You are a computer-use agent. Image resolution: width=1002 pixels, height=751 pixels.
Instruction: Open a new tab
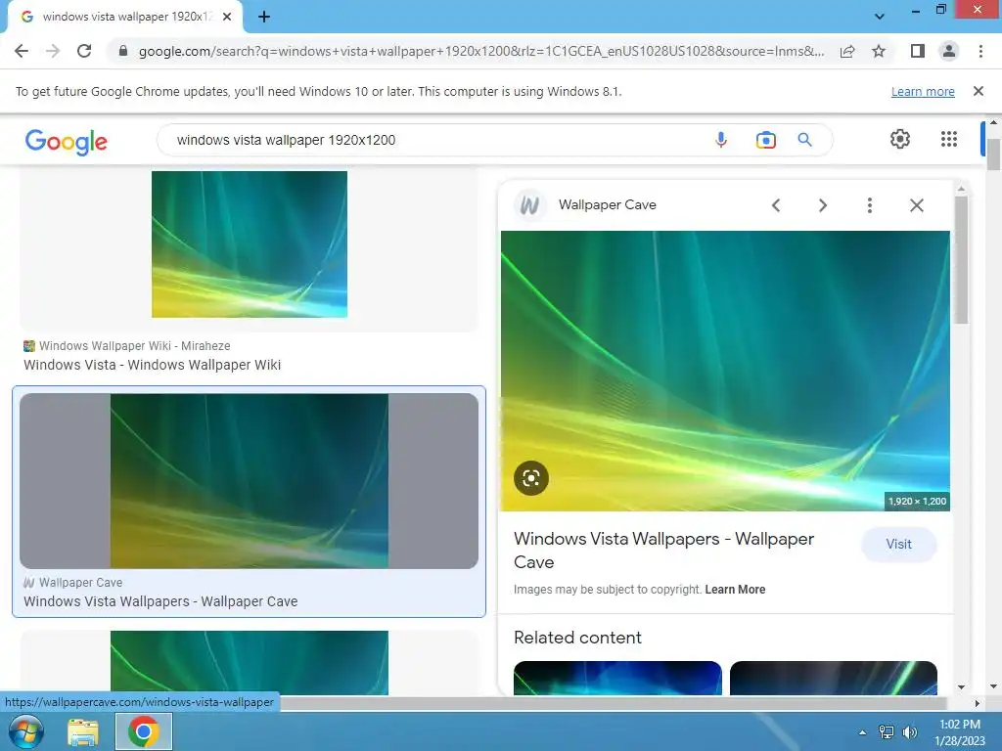point(264,17)
